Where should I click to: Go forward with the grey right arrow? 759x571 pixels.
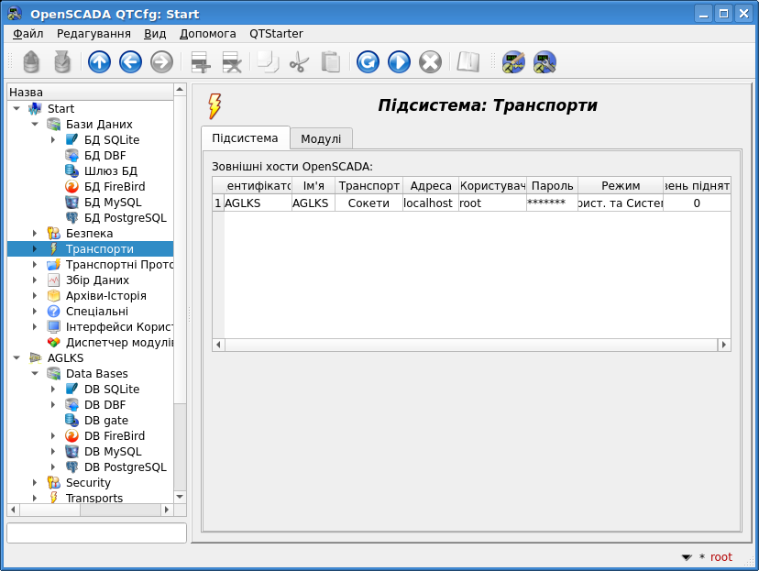point(161,62)
